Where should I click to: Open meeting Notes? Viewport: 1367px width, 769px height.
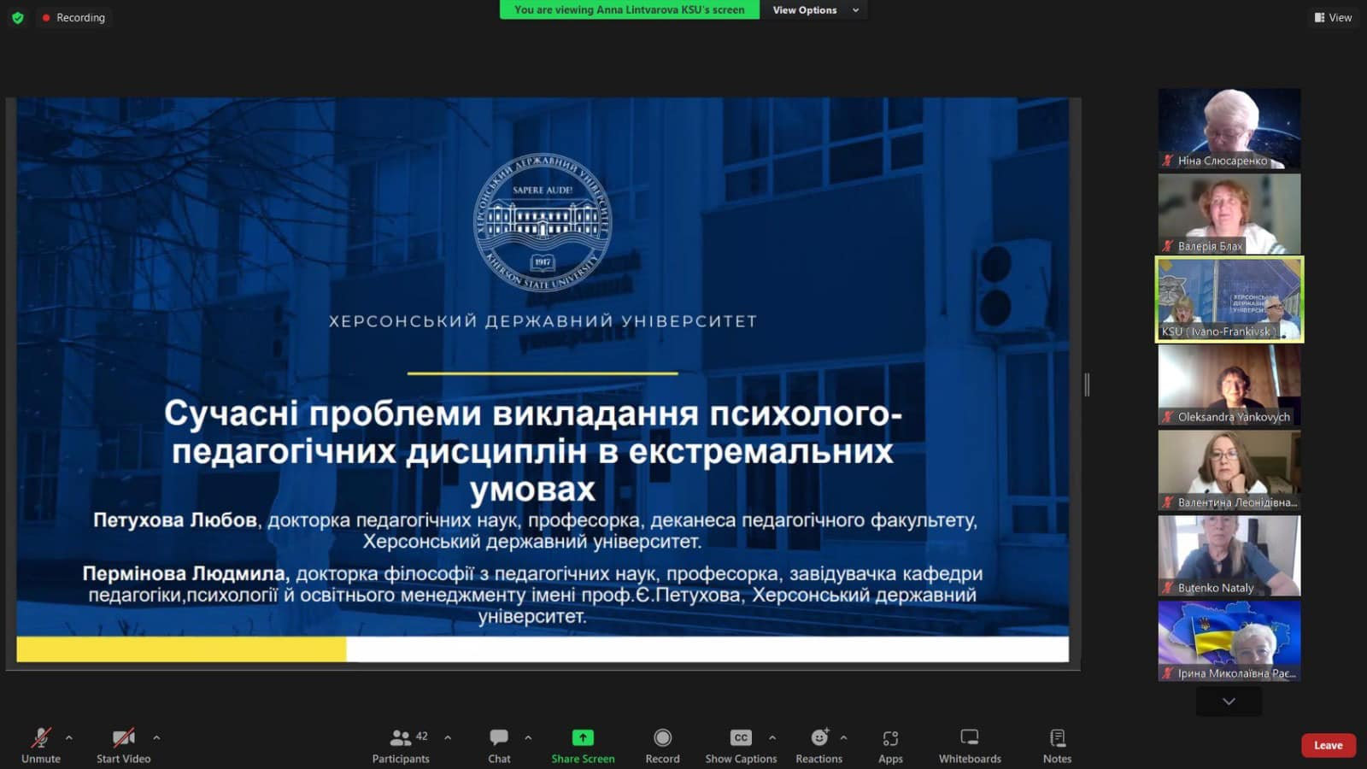(1057, 745)
